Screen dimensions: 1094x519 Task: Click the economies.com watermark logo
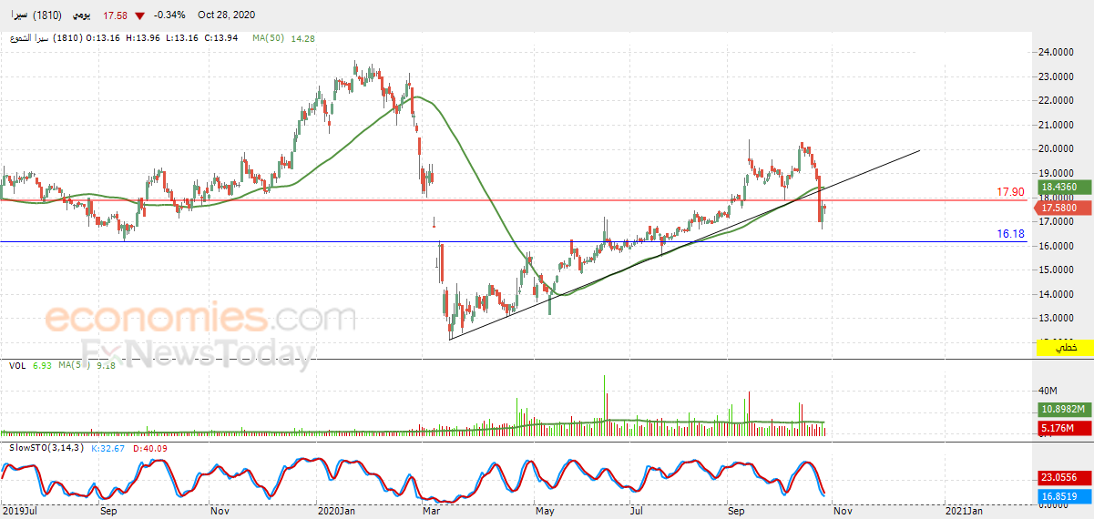[200, 320]
